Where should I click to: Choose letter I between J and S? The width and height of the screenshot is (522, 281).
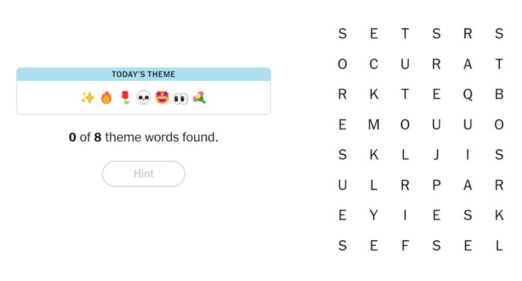(x=468, y=155)
